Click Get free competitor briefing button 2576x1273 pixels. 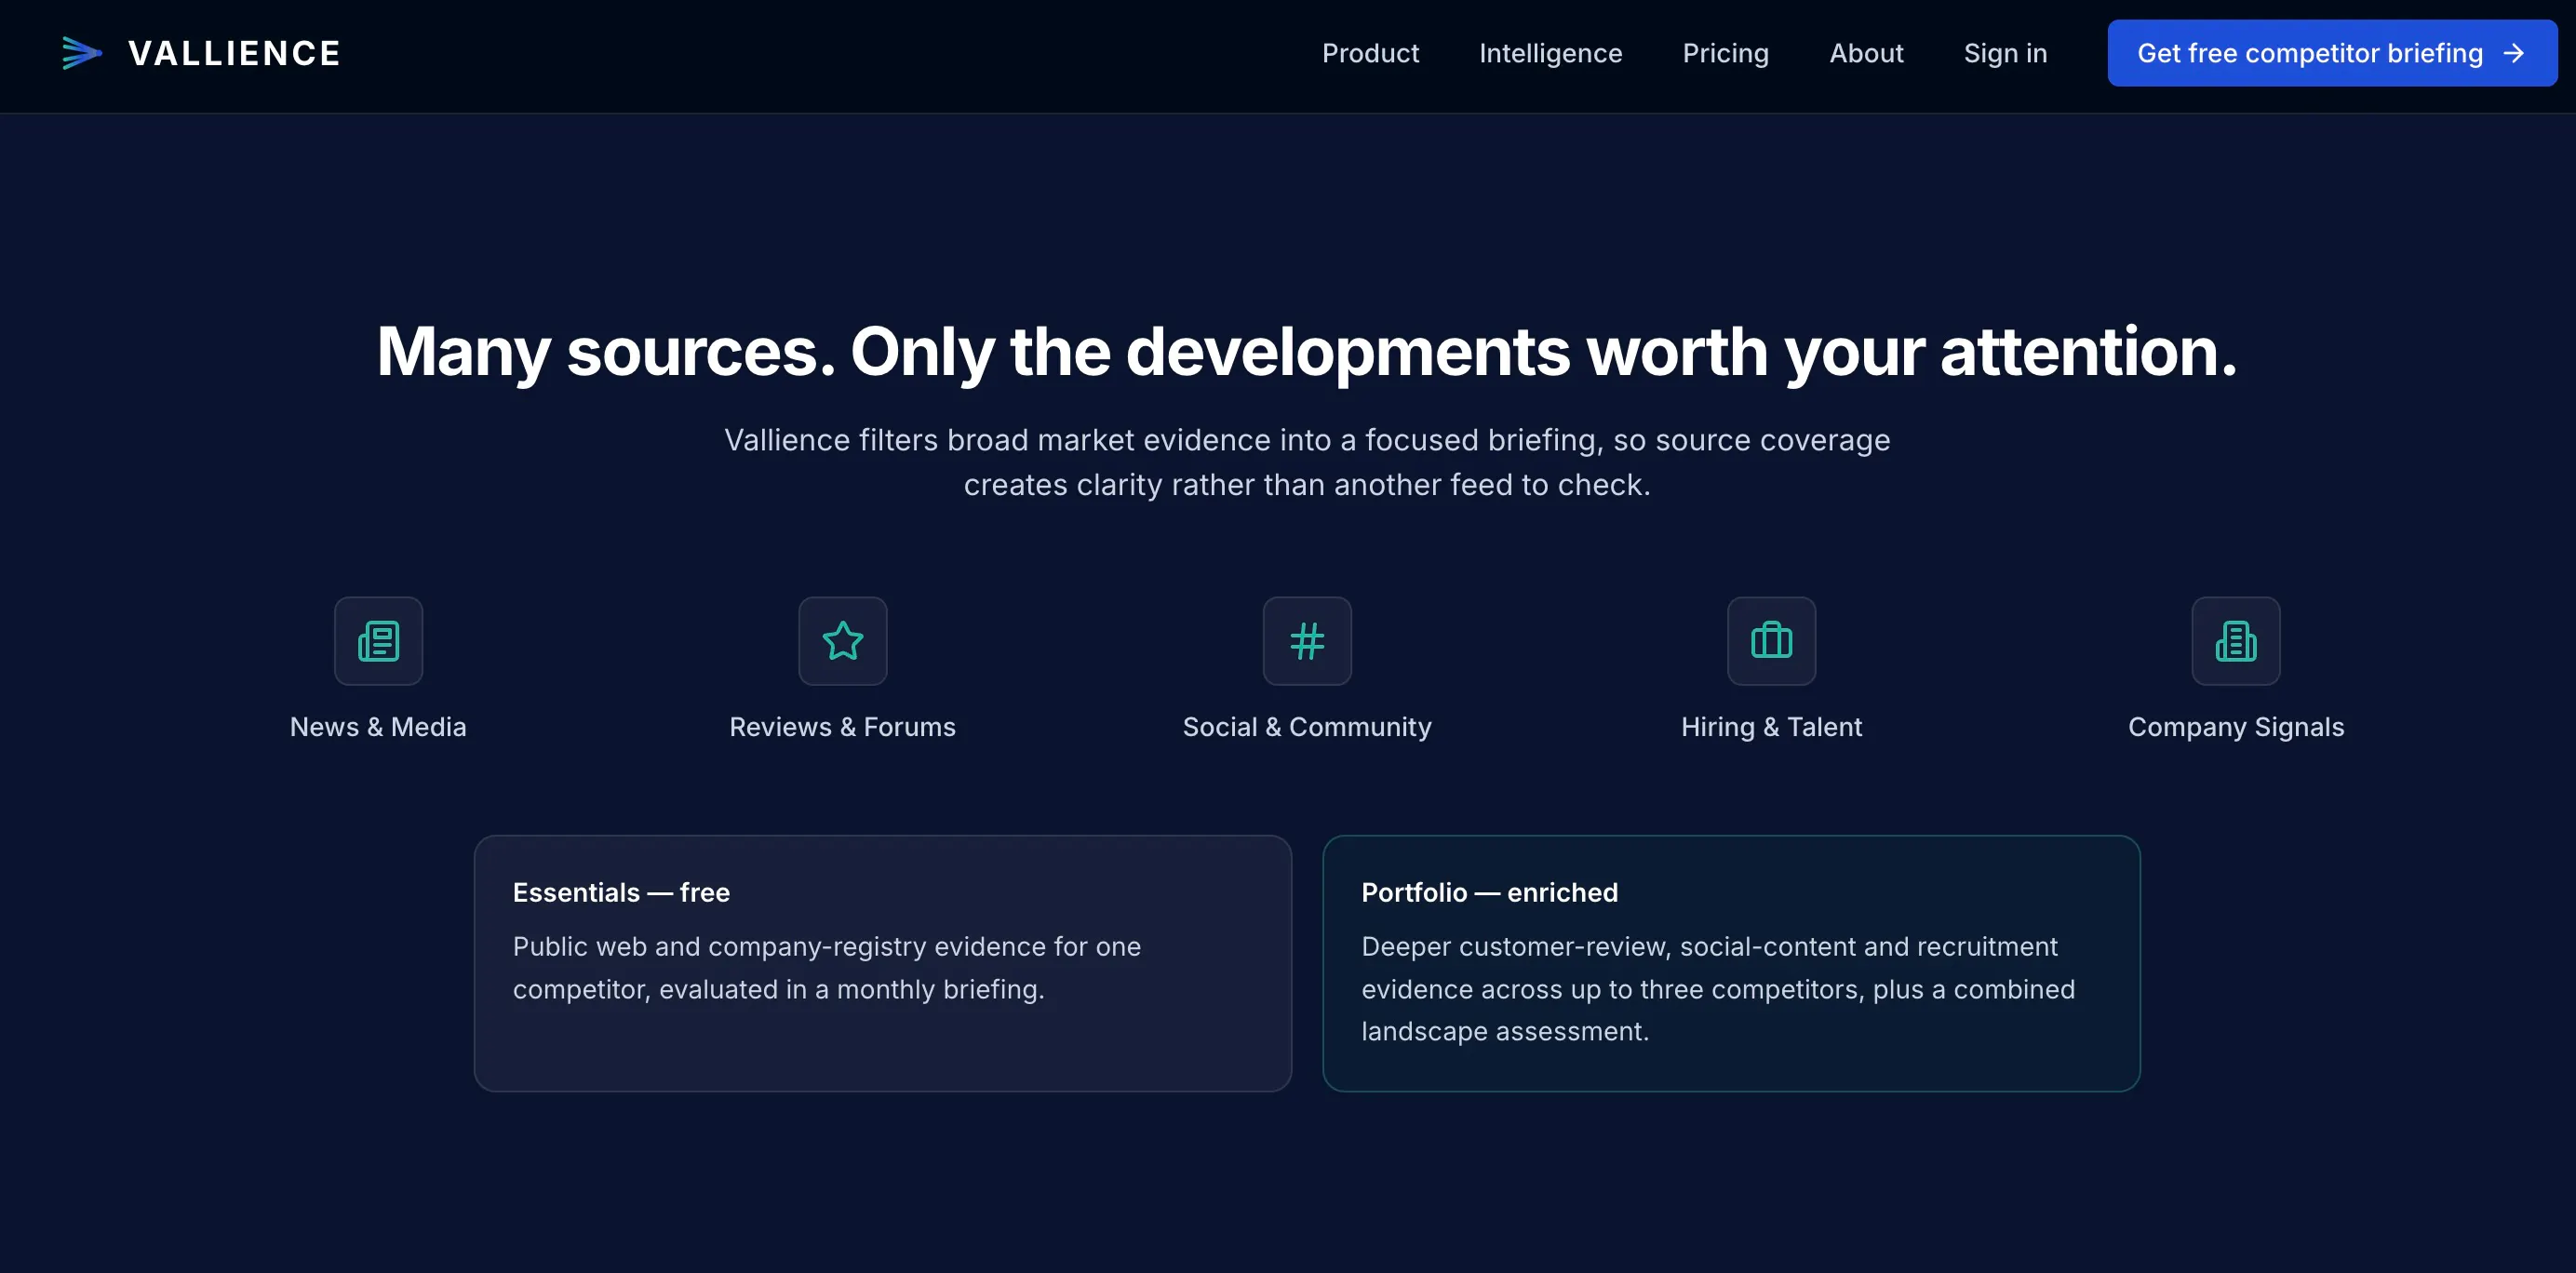2332,53
